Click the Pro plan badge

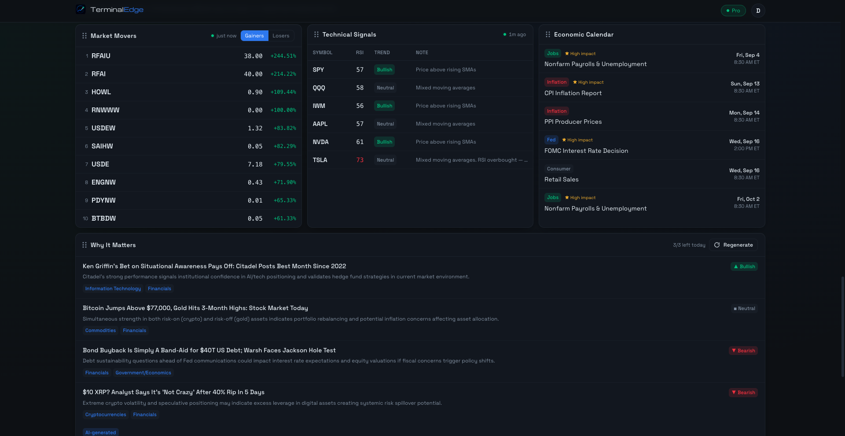(733, 11)
